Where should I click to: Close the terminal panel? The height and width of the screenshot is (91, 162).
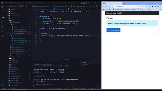pyautogui.click(x=99, y=60)
